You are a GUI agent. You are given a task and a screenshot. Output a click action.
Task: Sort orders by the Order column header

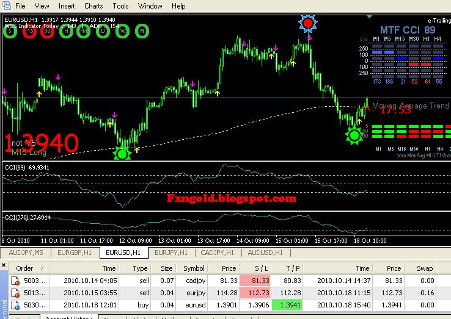tap(29, 268)
